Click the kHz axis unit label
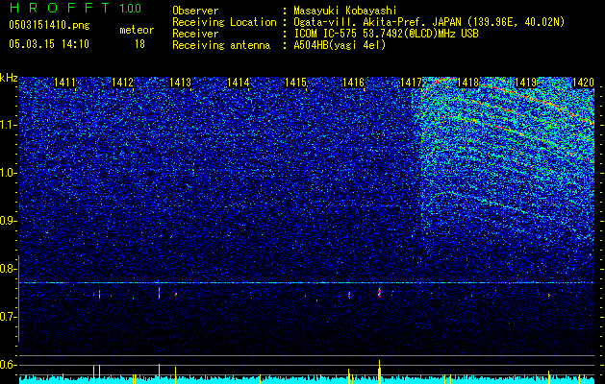 pos(9,78)
